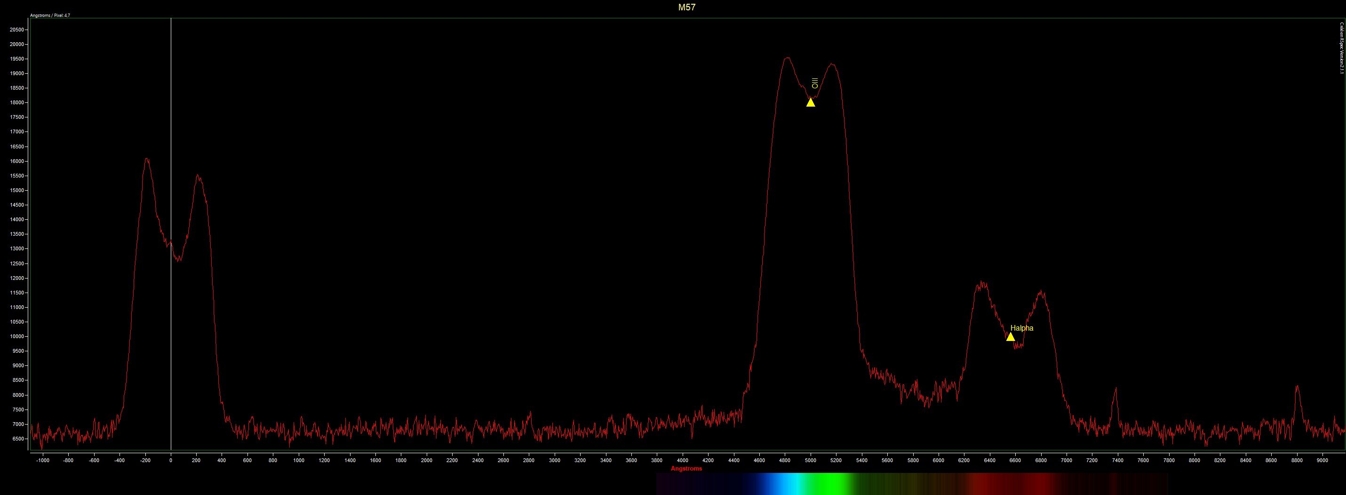
Task: Click the 7400 wavelength axis label
Action: 1118,461
